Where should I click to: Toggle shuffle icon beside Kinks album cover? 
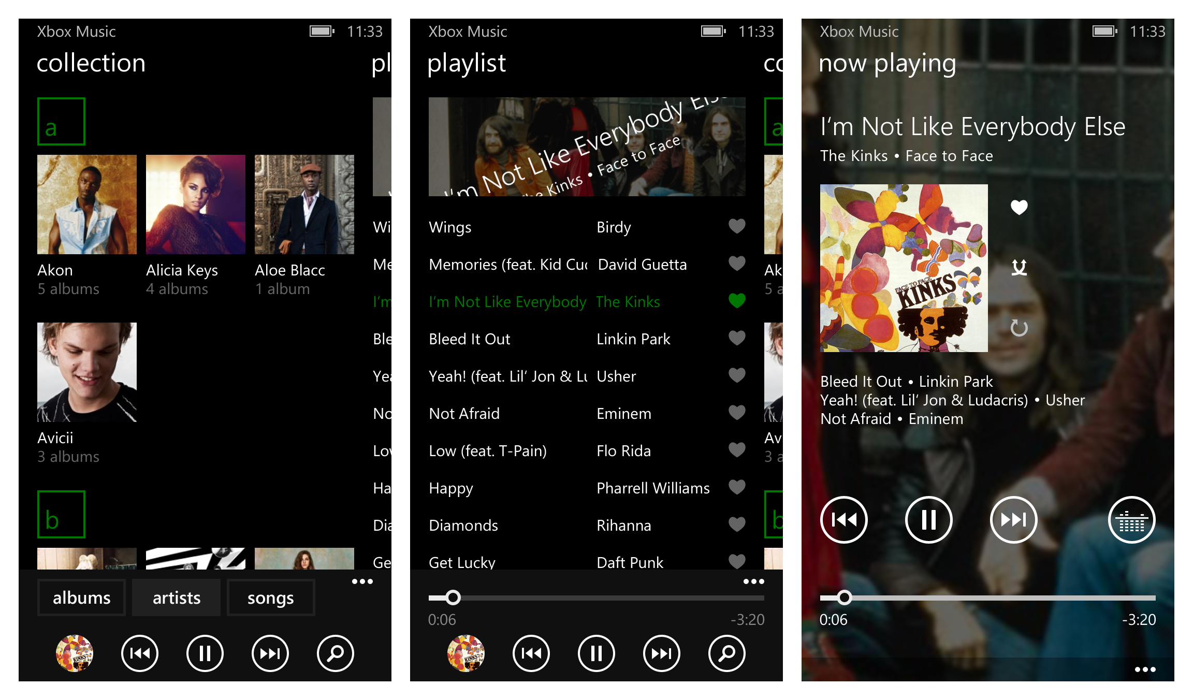tap(1019, 267)
